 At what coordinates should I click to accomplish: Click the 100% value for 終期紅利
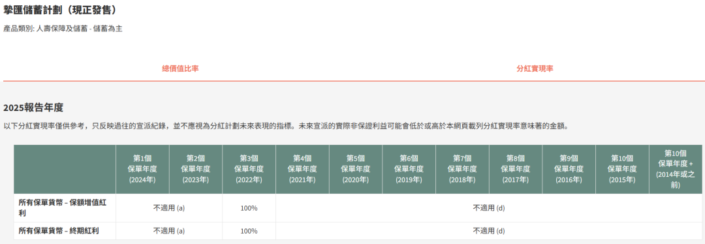tap(249, 231)
